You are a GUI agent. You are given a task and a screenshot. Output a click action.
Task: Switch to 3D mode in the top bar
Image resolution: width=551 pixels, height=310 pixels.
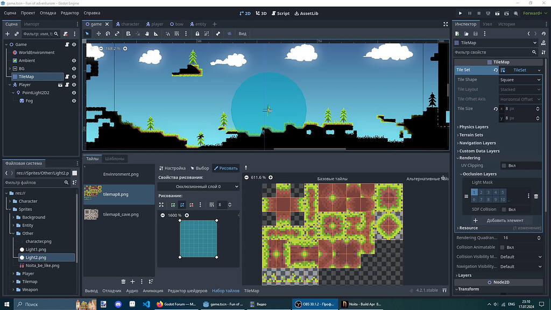[x=260, y=13]
